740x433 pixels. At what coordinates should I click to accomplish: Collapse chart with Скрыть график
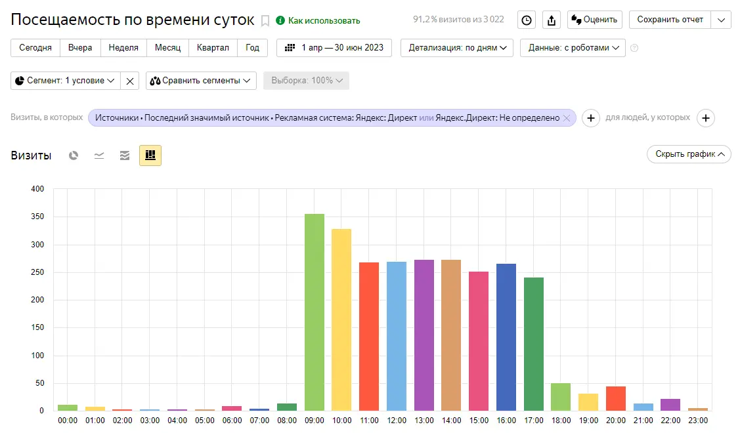(689, 154)
